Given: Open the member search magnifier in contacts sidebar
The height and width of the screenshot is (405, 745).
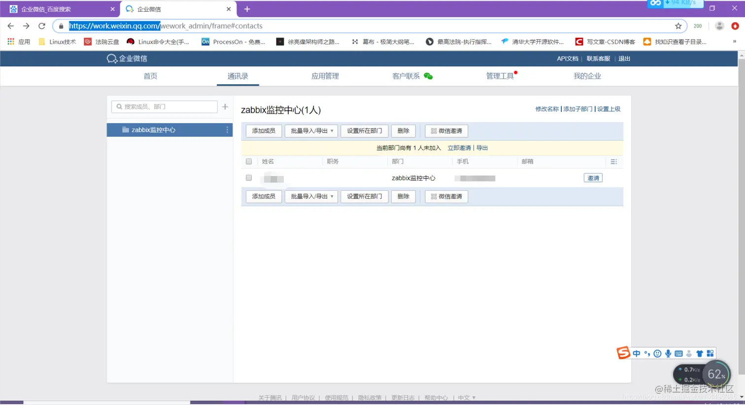Looking at the screenshot, I should (x=118, y=106).
